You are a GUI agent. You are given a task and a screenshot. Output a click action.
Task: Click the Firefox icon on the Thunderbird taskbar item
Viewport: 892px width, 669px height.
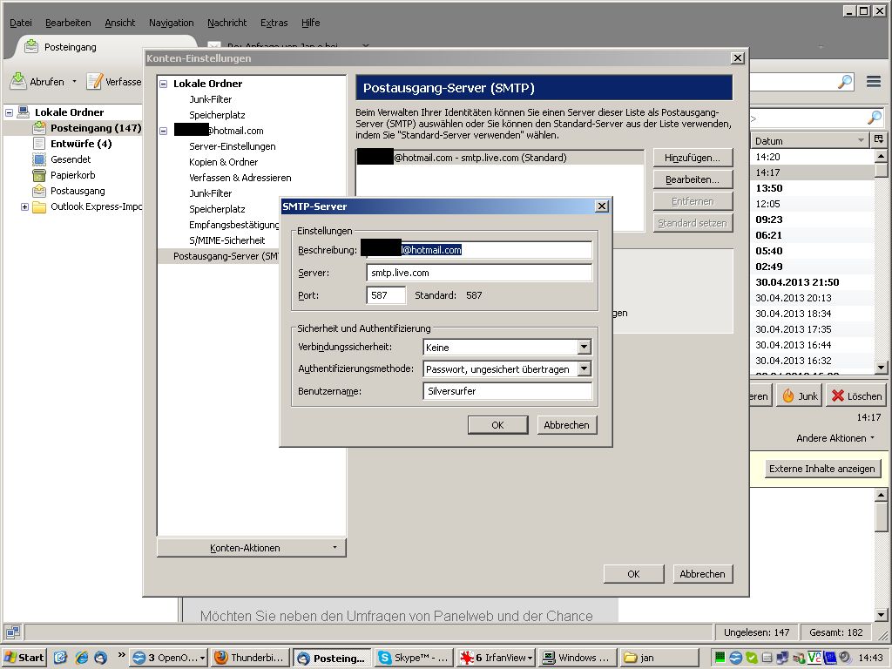[x=220, y=658]
